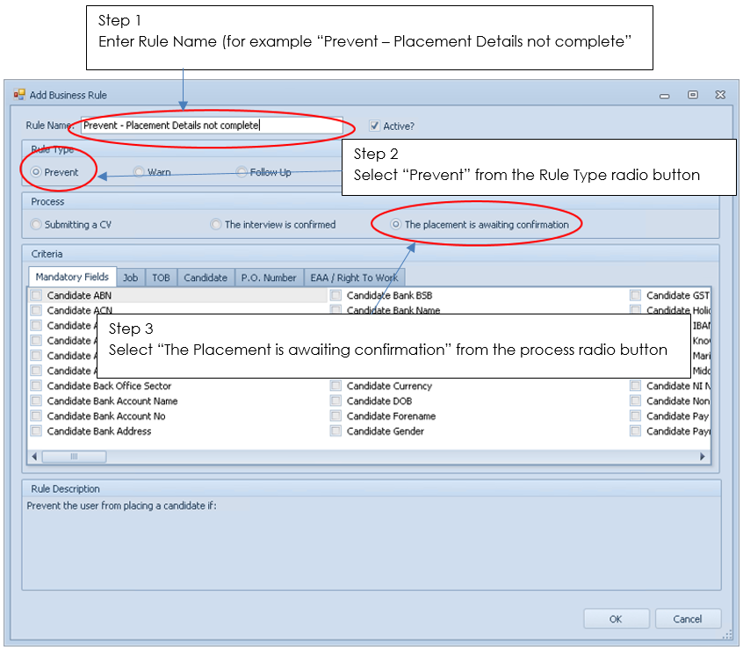Click the scrollbar left arrow
Viewport: 743px width, 650px height.
tap(35, 457)
